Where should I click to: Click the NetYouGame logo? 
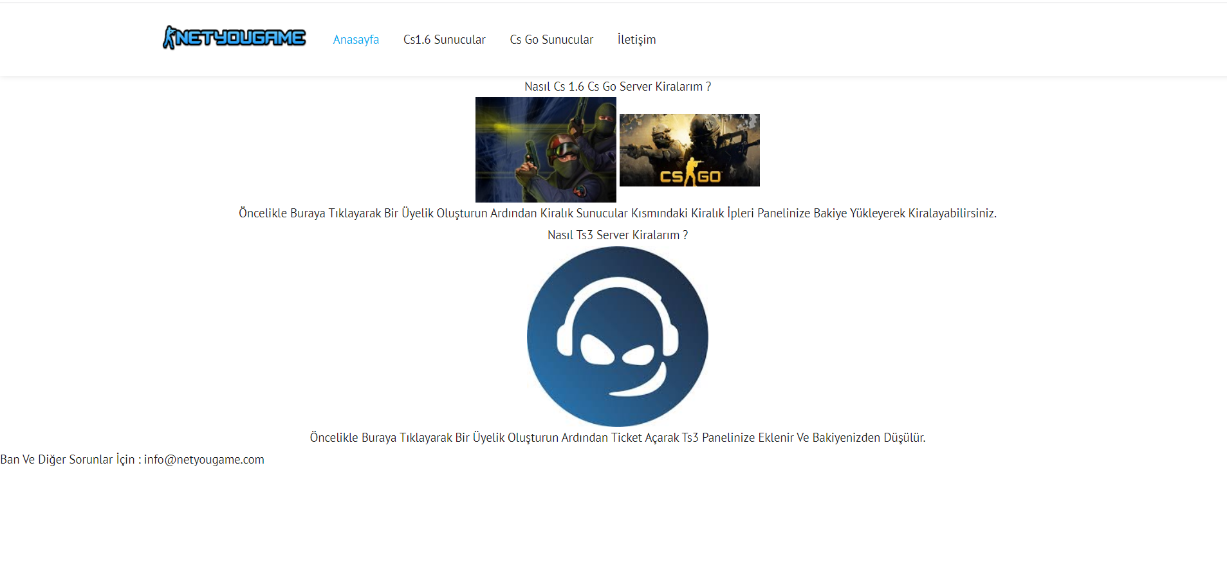[234, 38]
